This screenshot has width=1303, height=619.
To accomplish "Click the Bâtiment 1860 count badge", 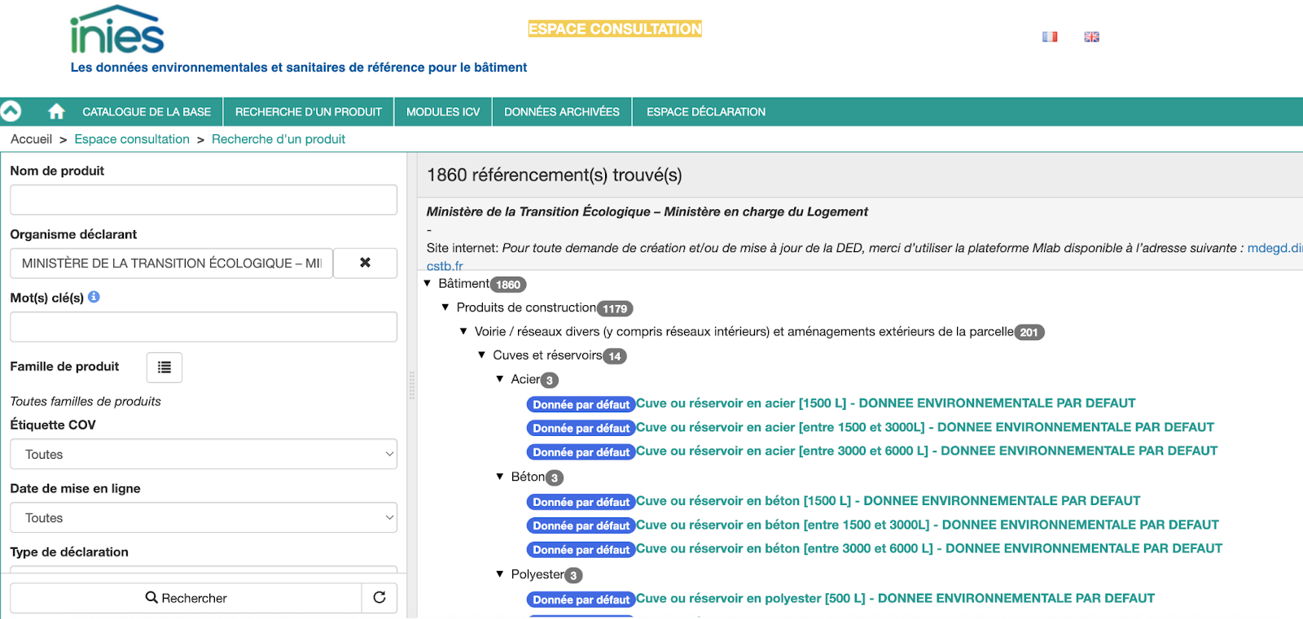I will pyautogui.click(x=508, y=285).
